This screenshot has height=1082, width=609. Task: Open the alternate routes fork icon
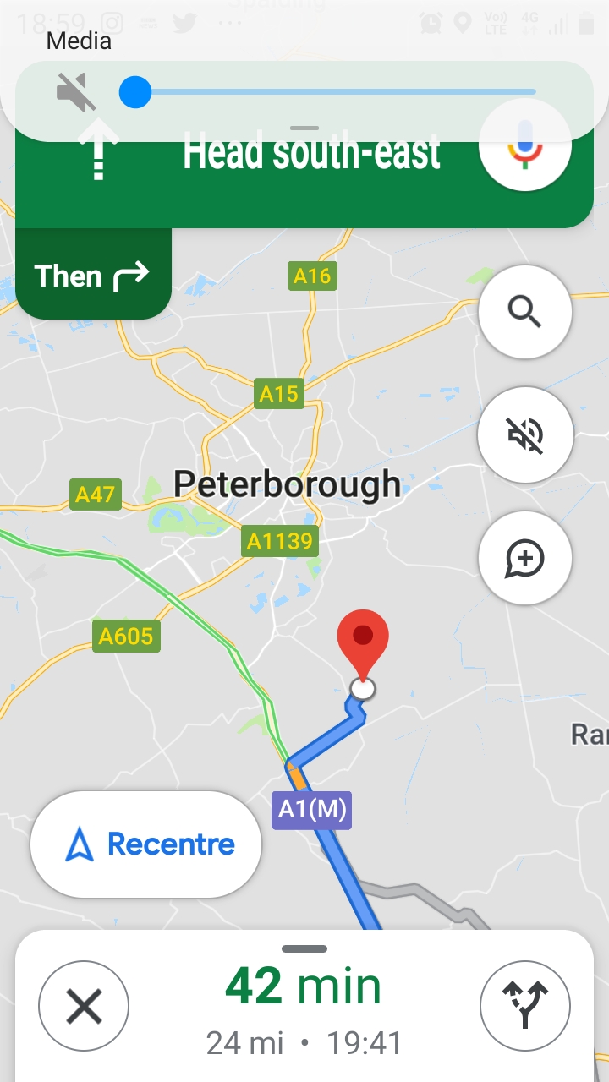[525, 1006]
